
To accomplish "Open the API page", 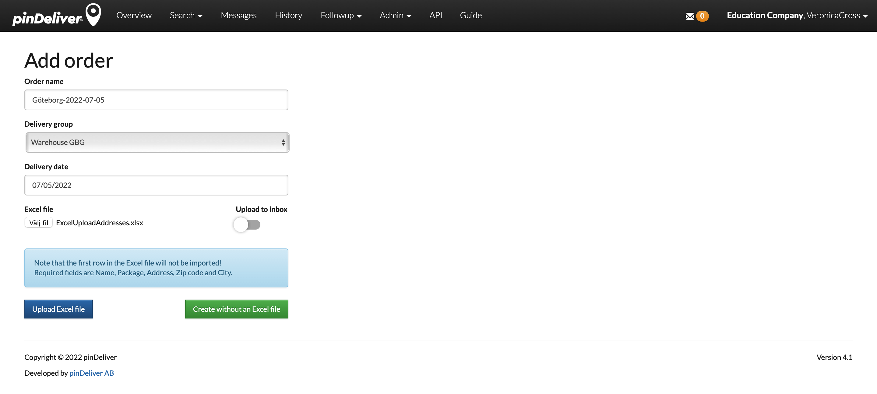I will (435, 15).
